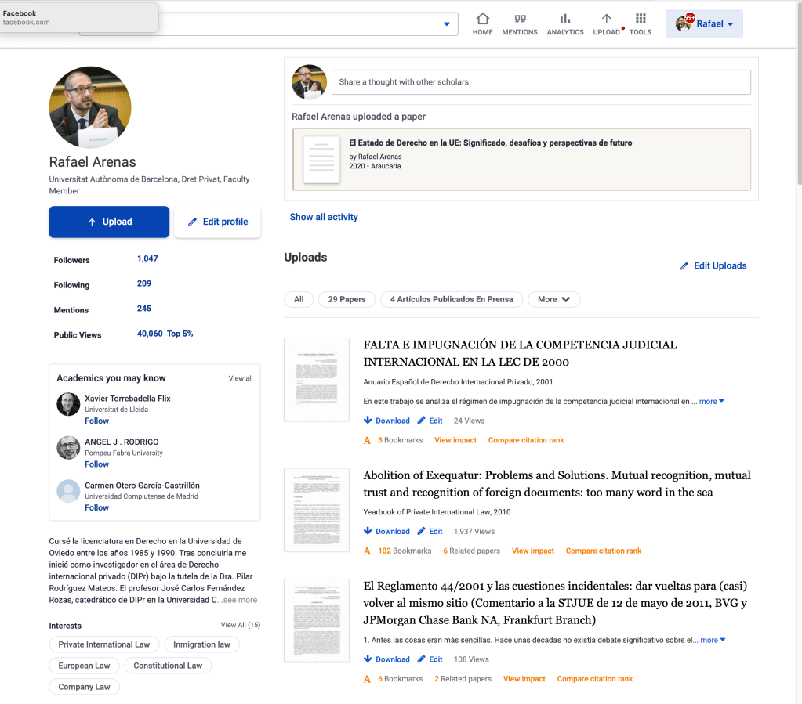Select the 4 Artículos Publicados En Prensa tab
The width and height of the screenshot is (802, 704).
click(x=451, y=299)
